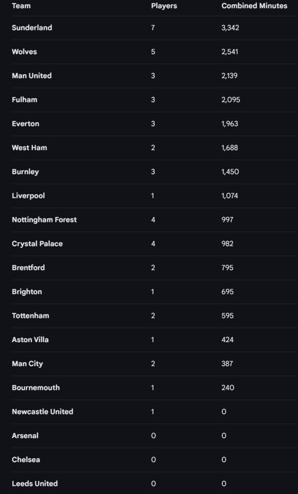Select the Man City team name
The width and height of the screenshot is (298, 494).
27,364
